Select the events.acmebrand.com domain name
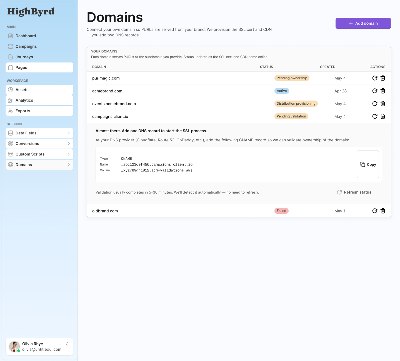 point(114,104)
